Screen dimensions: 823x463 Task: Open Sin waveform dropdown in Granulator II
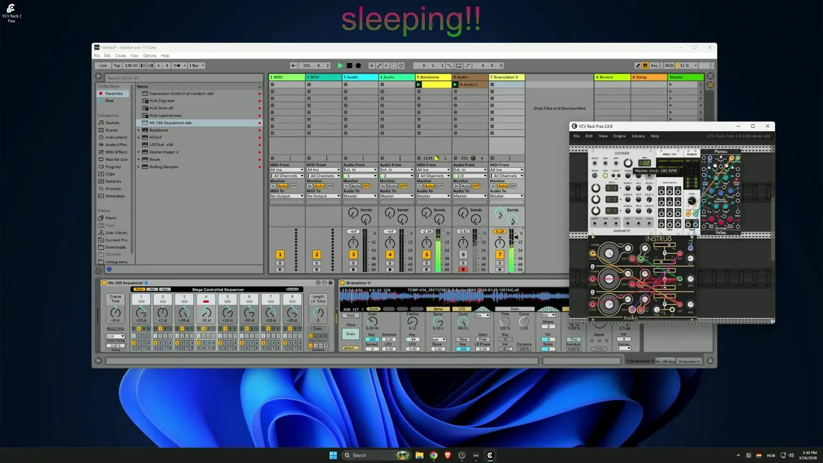(483, 315)
